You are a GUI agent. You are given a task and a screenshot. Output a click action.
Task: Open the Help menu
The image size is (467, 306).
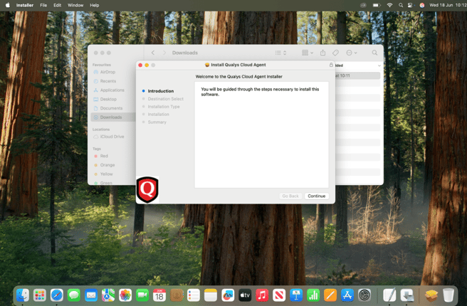click(x=95, y=5)
